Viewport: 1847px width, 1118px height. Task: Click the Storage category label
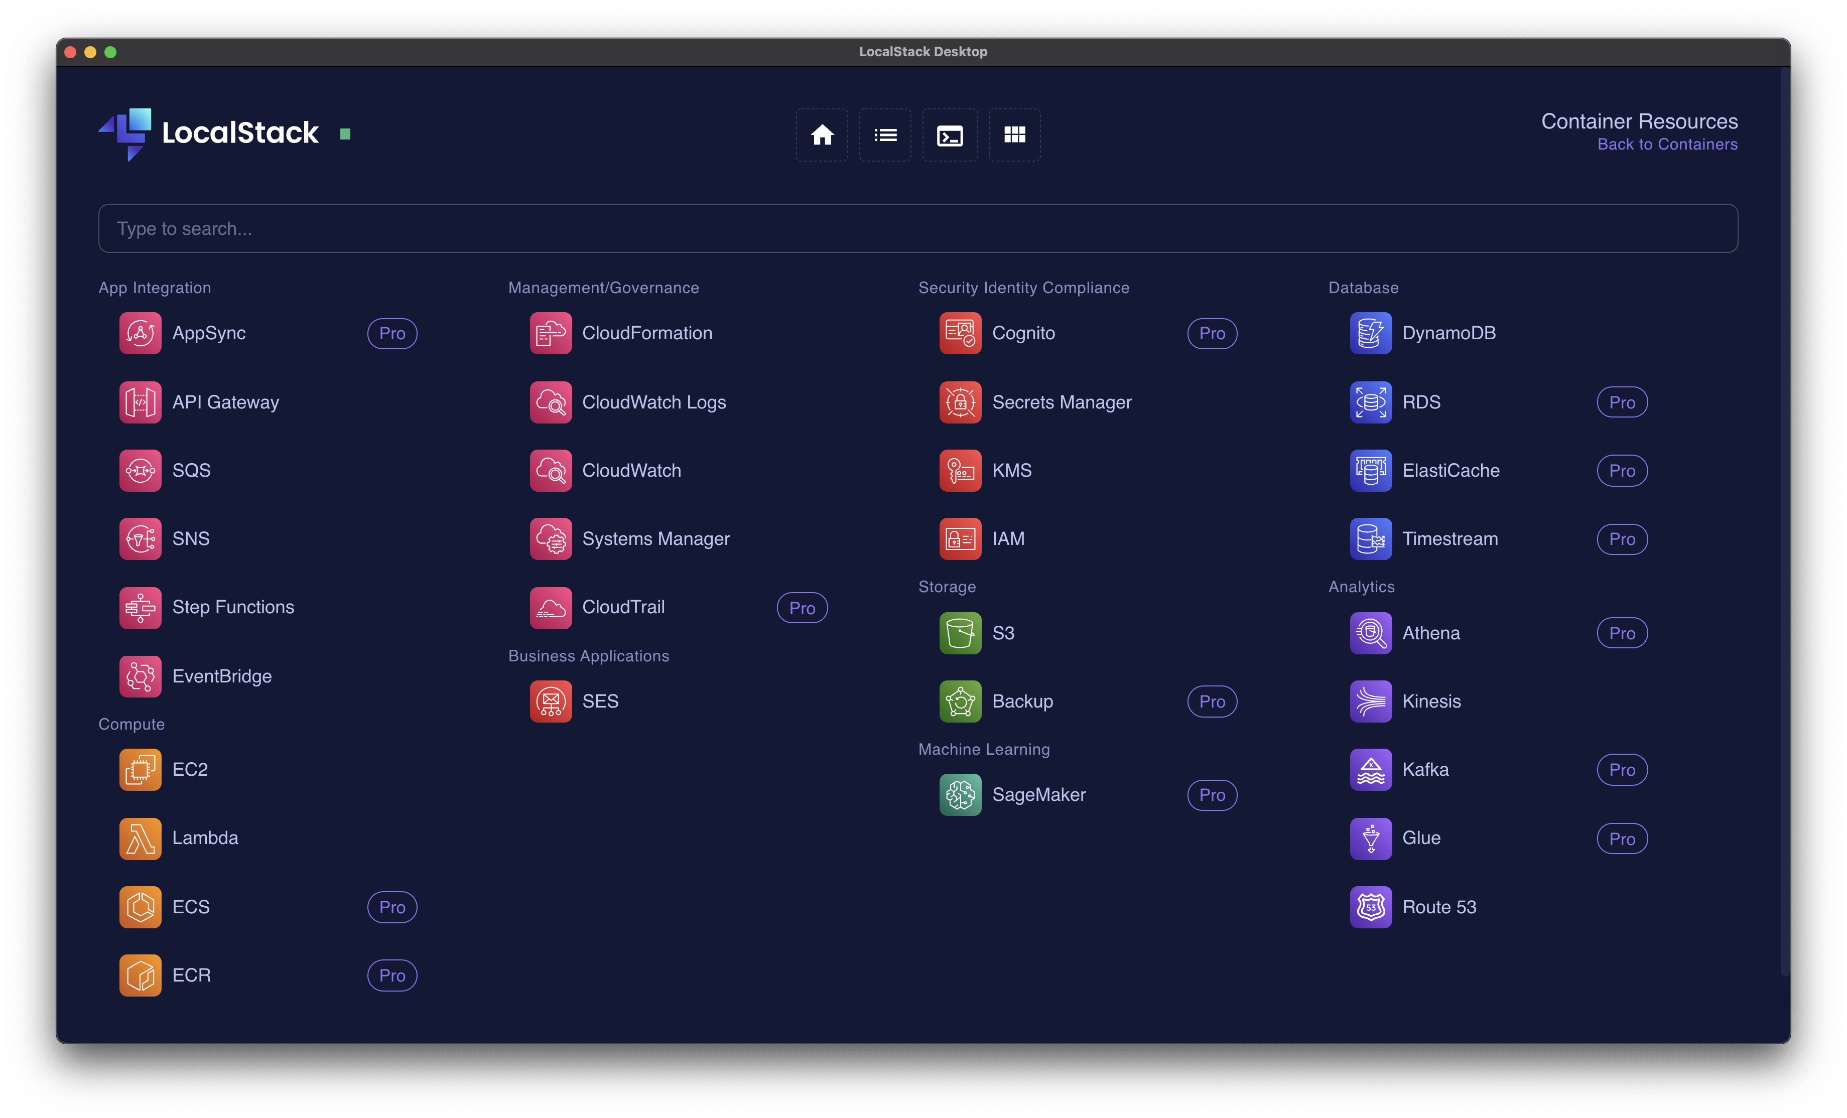(947, 587)
